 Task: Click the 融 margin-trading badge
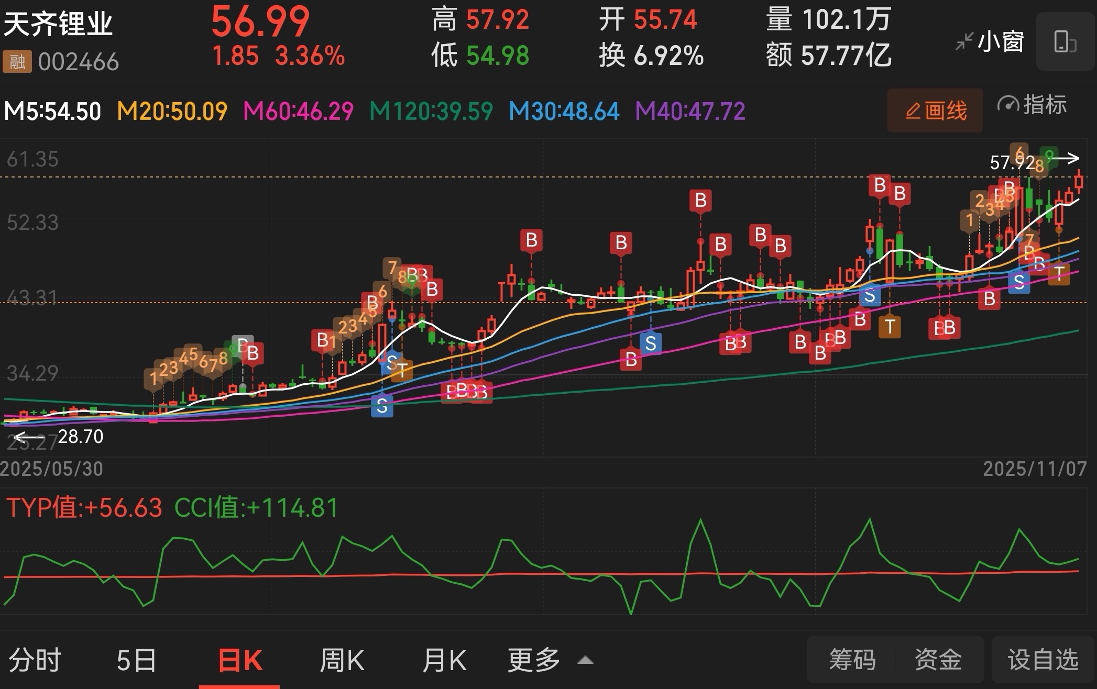17,62
